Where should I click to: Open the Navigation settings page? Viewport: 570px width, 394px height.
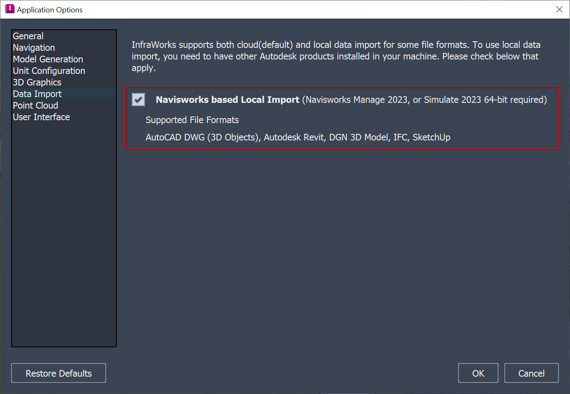(33, 47)
